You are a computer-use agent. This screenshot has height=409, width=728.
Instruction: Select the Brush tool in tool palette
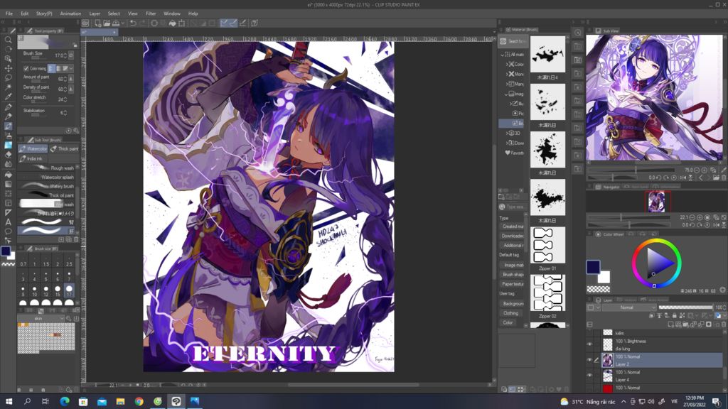point(8,126)
